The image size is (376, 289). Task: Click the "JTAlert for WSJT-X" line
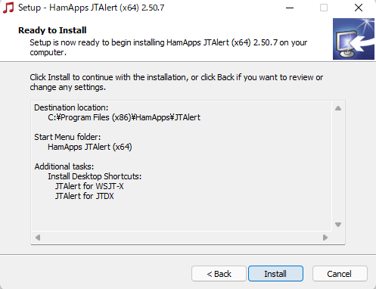click(x=89, y=186)
